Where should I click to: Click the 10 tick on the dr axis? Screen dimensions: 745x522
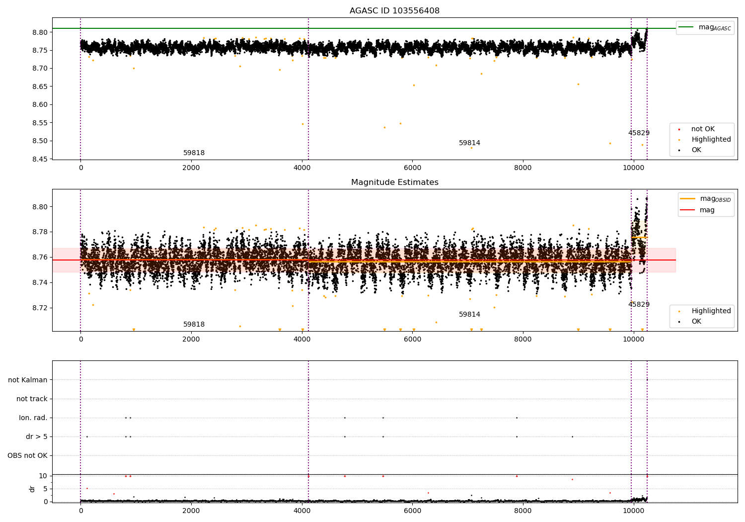(43, 476)
